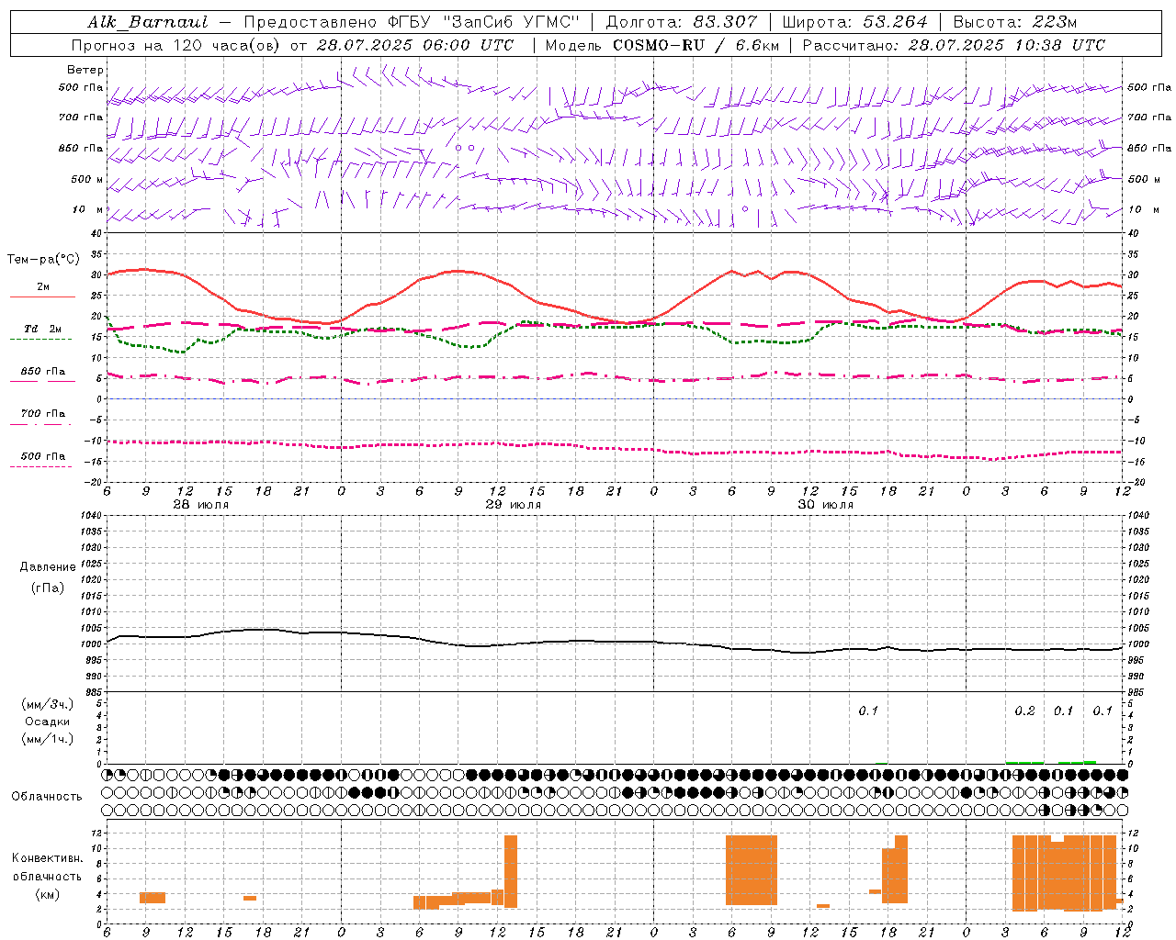
Task: Select the Тем-ра(°C) temperature panel label
Action: point(43,260)
